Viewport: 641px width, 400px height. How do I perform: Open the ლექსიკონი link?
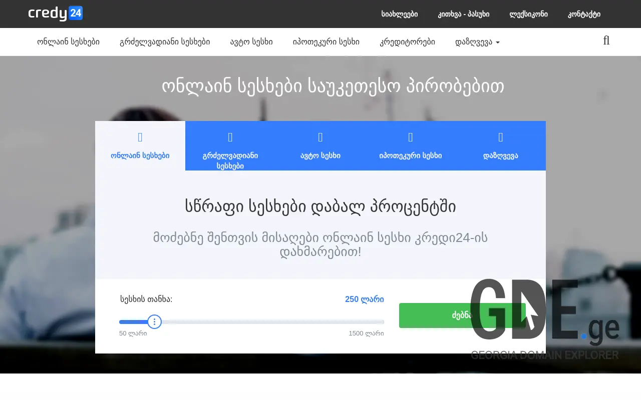coord(528,14)
